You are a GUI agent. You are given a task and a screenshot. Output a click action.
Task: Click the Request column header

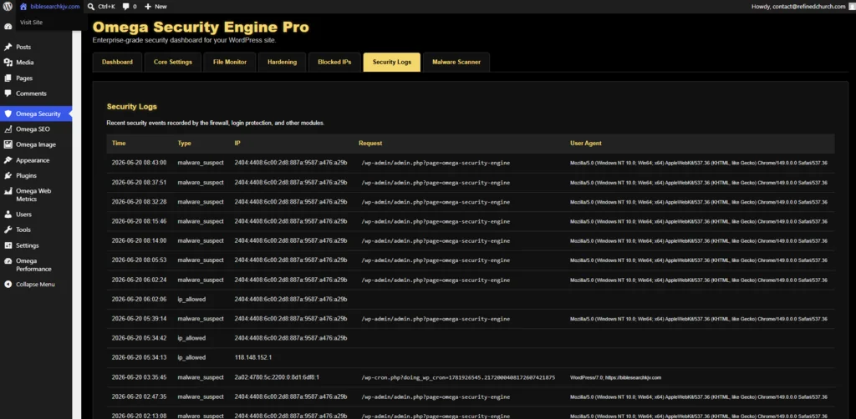coord(370,144)
